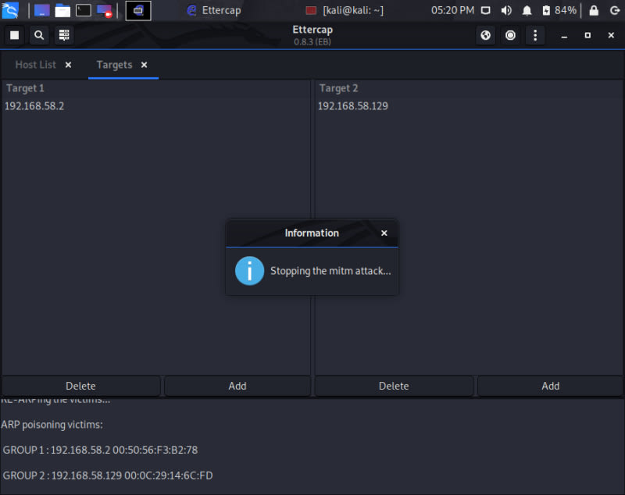Open the logout session icon

(x=615, y=10)
